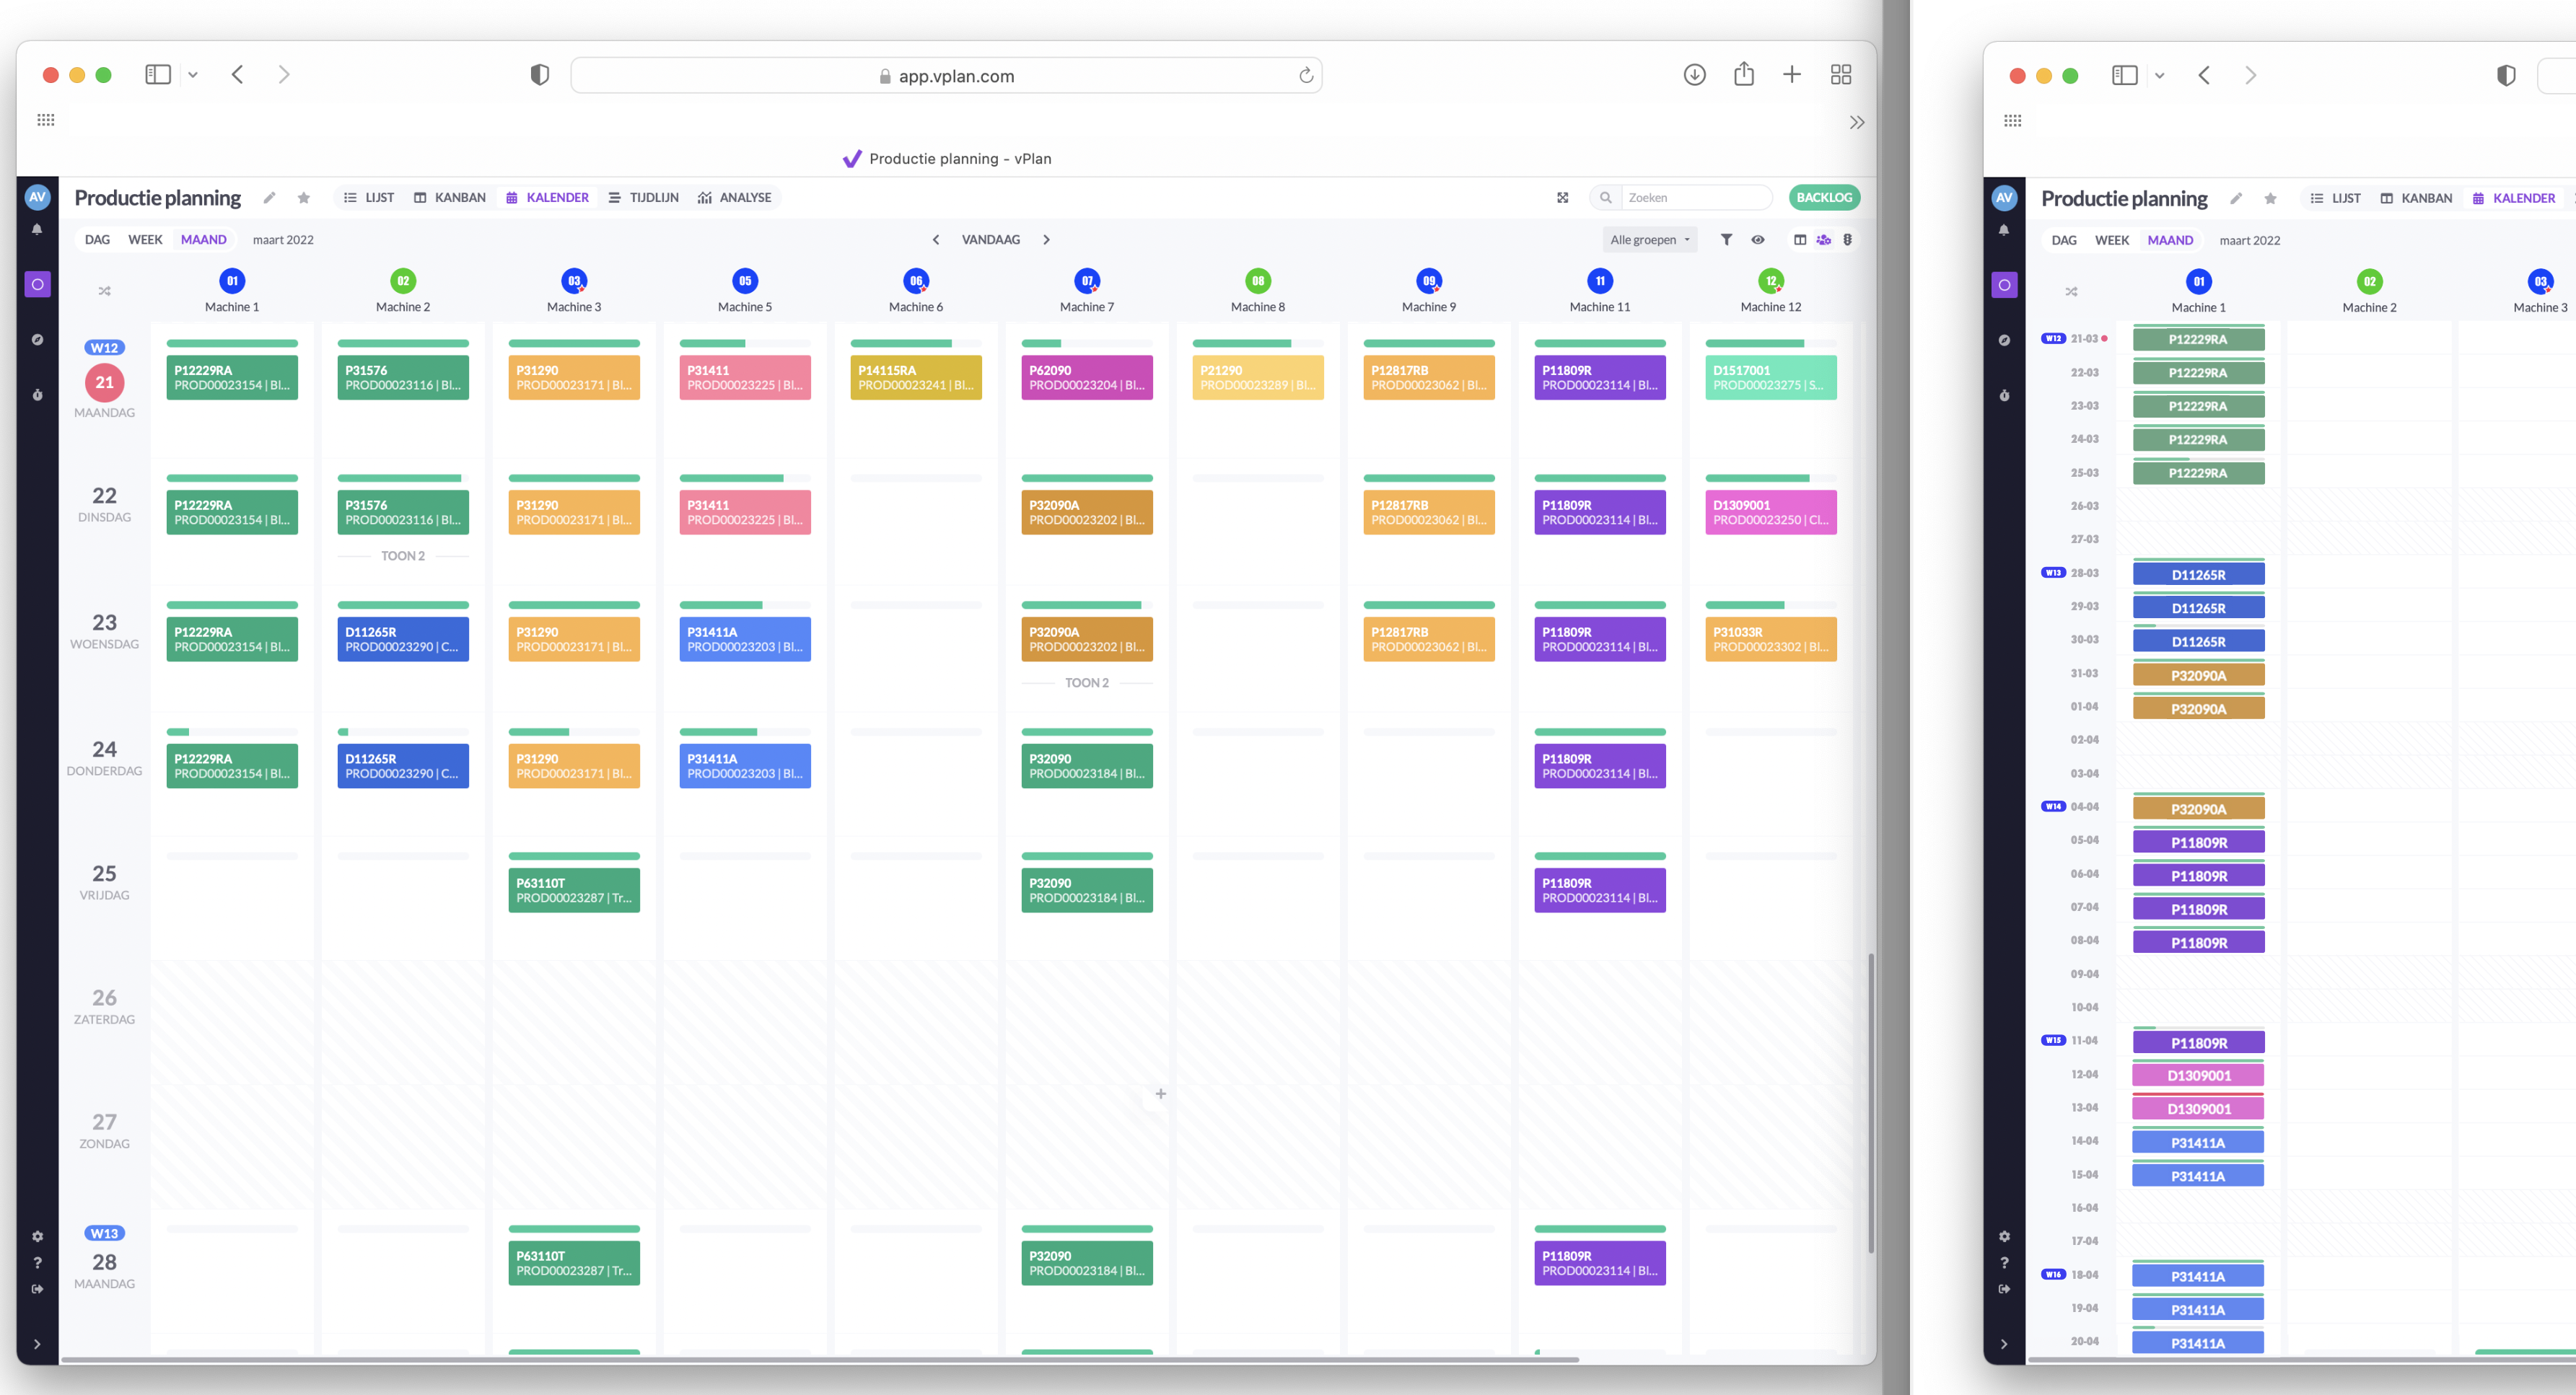Click the teal D1517001 card on Machine 12
2576x1395 pixels.
tap(1770, 378)
